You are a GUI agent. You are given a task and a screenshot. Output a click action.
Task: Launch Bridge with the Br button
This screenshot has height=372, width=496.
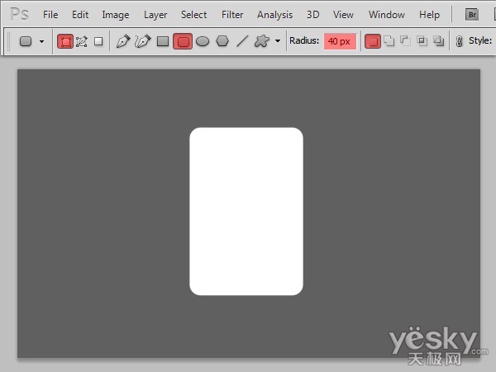pos(472,15)
